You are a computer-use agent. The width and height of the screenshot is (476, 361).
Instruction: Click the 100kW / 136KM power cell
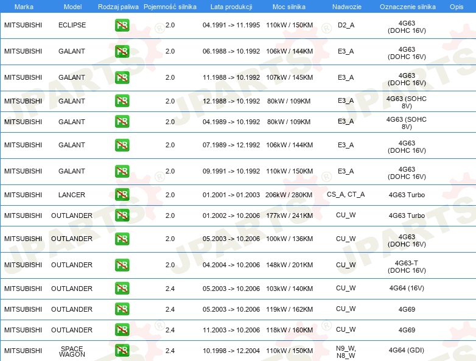(x=289, y=239)
